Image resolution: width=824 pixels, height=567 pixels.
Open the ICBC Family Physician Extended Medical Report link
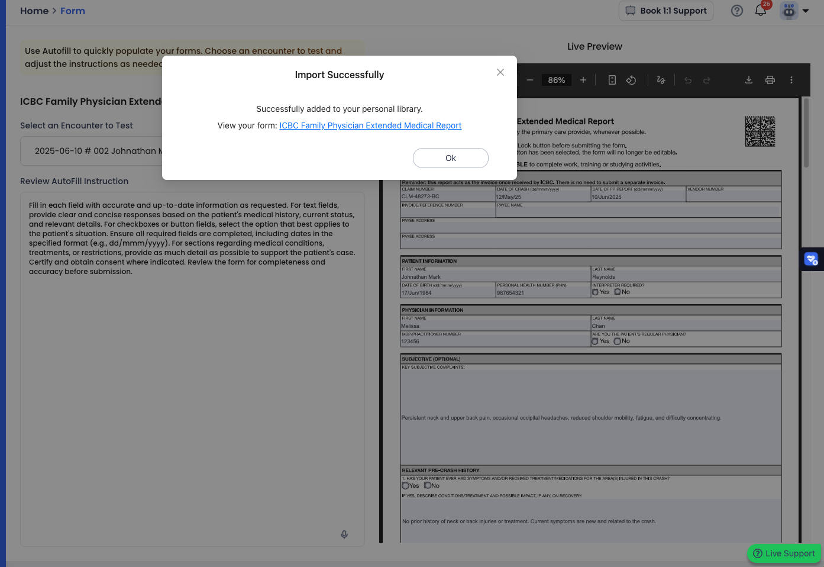tap(370, 125)
